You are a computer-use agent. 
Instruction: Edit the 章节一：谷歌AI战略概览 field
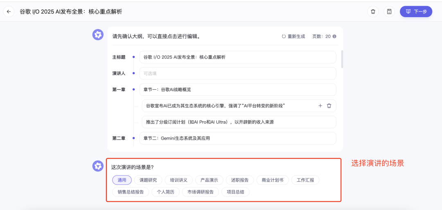(x=238, y=90)
